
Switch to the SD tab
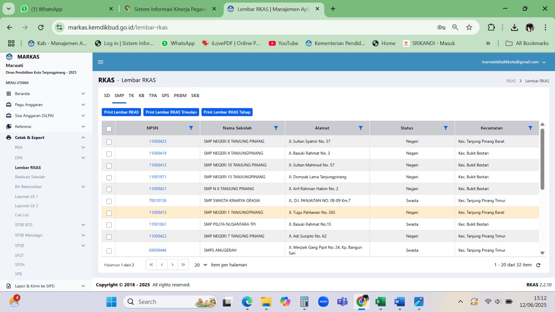107,96
